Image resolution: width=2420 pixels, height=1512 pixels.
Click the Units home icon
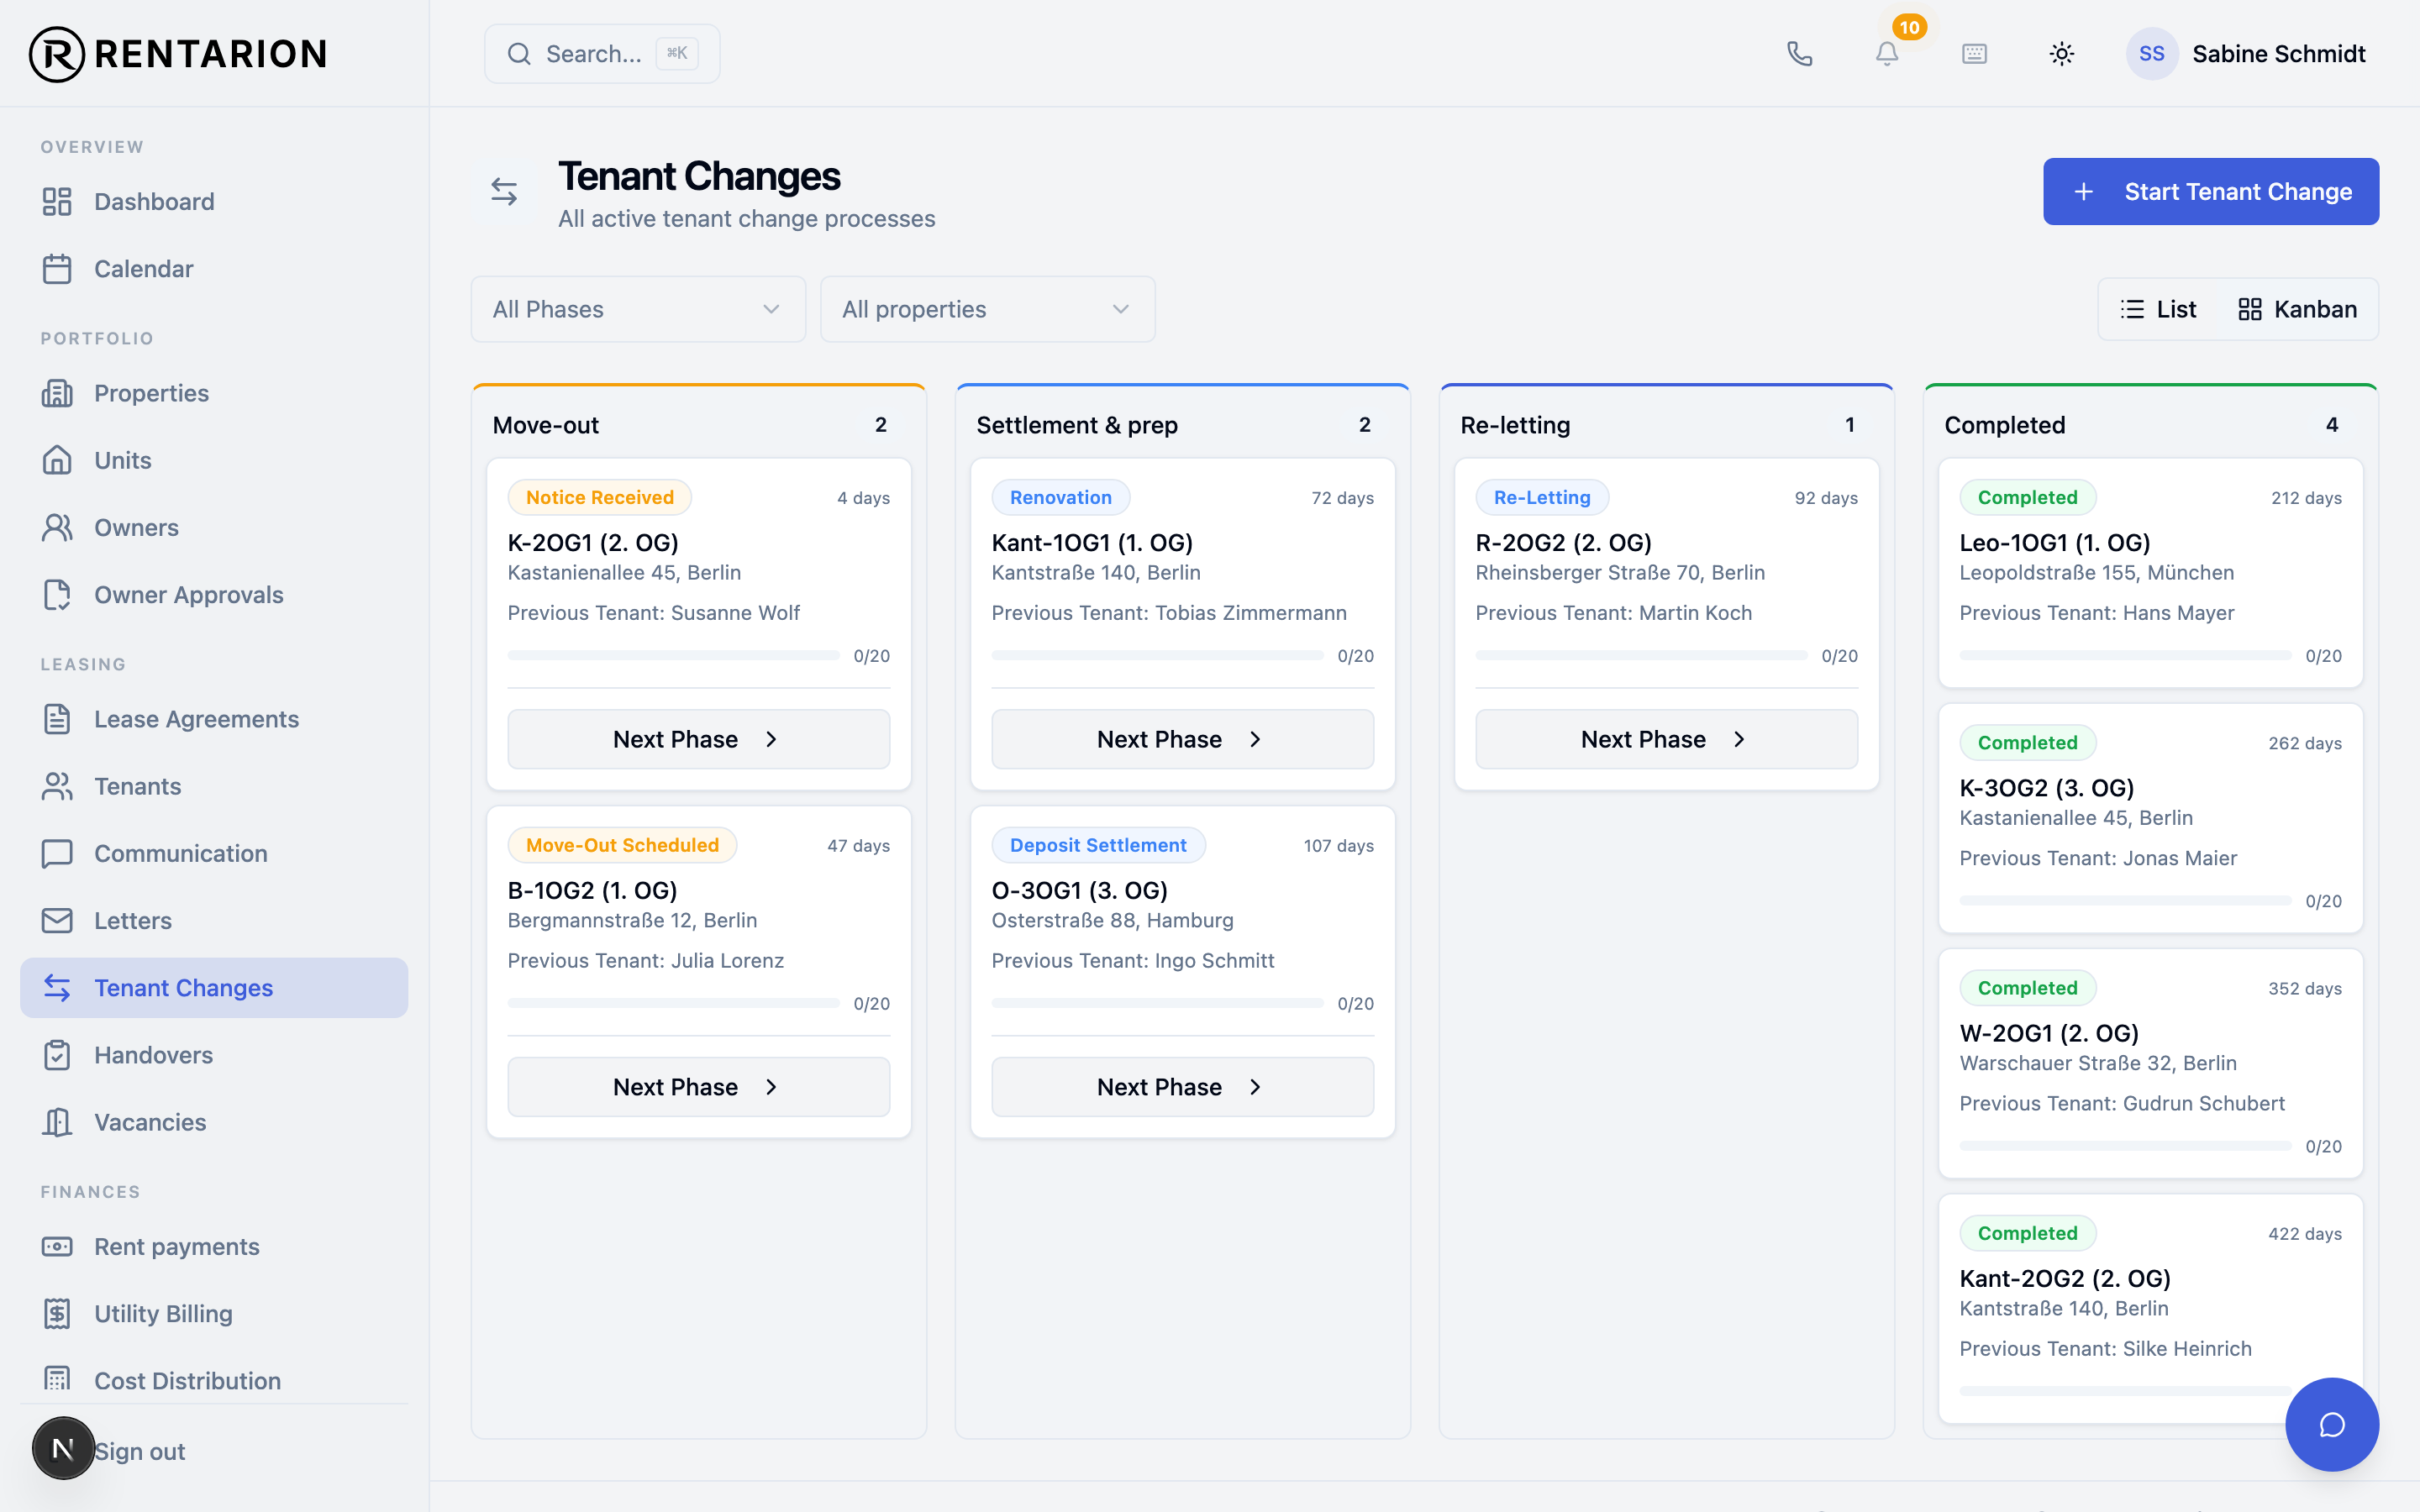click(x=57, y=460)
